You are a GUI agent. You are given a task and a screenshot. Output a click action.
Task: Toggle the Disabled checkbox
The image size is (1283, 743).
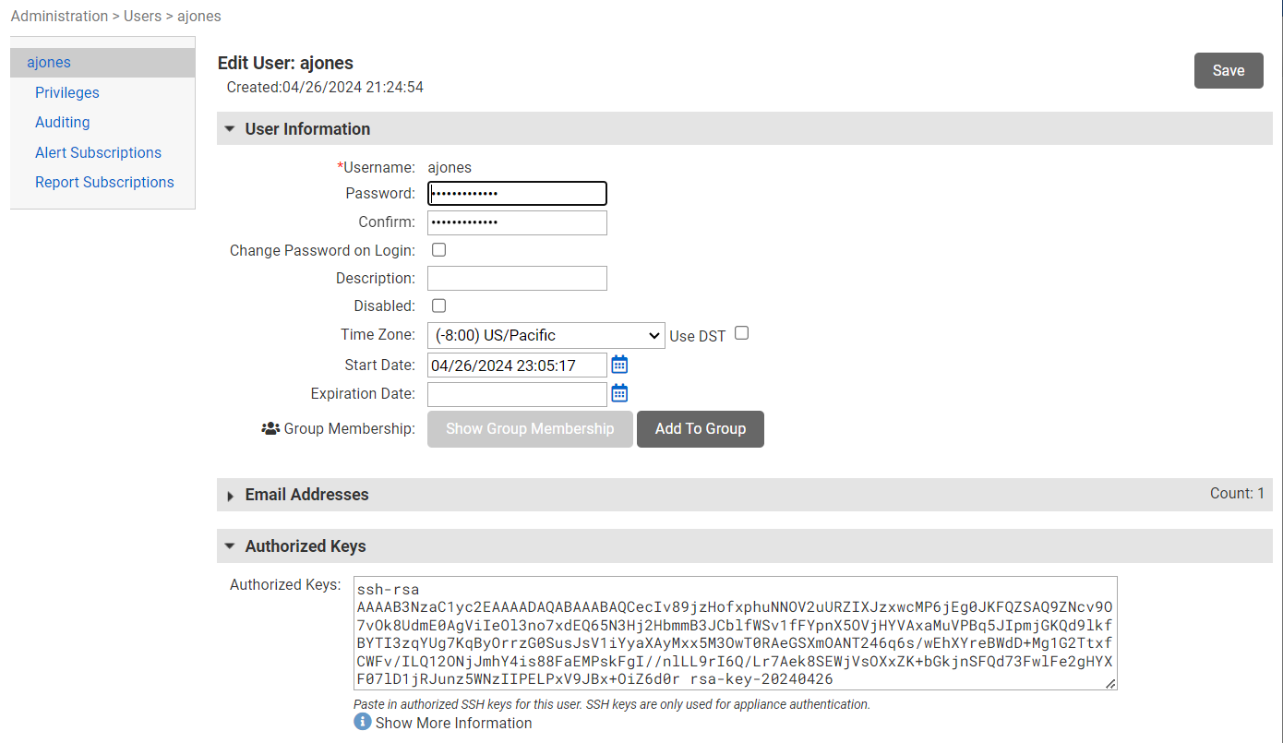[x=439, y=306]
